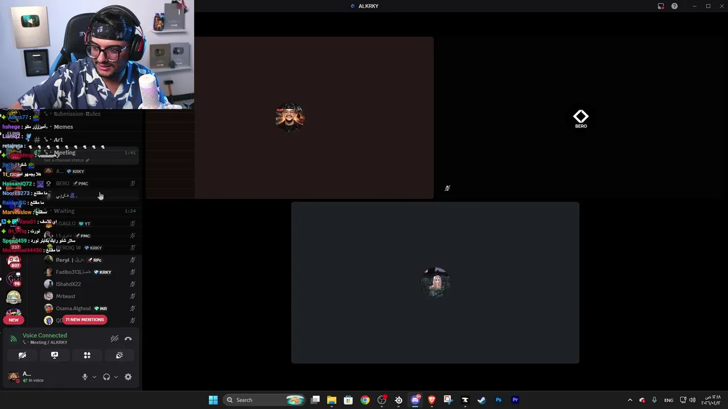The image size is (728, 409).
Task: Open the black anvil-logo taskbar app
Action: point(465,400)
